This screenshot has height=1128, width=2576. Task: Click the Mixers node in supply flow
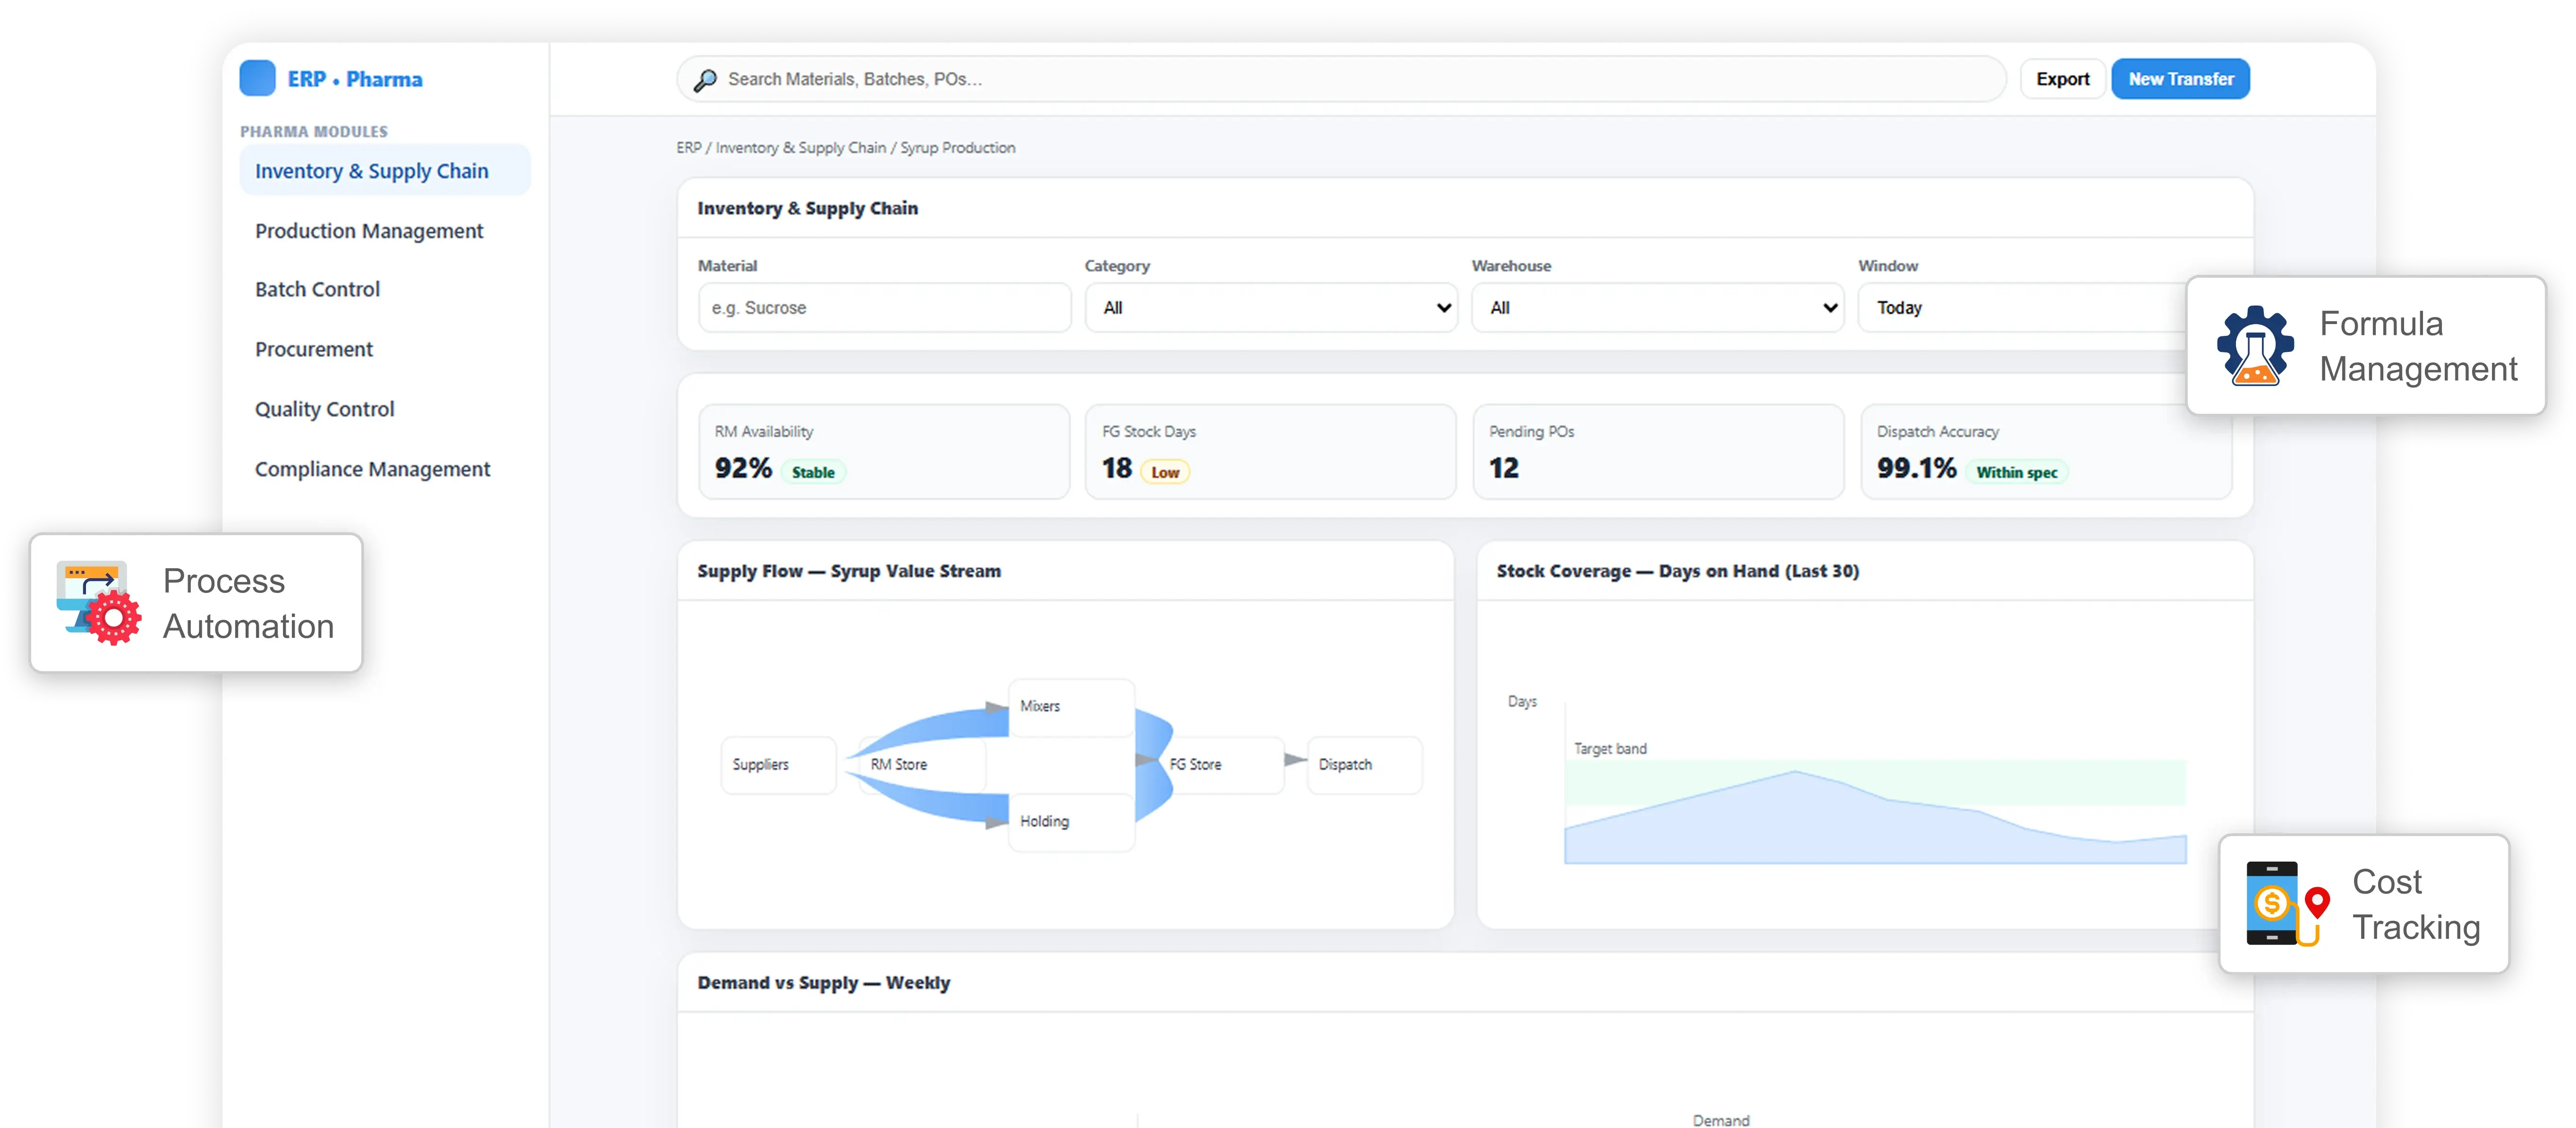(x=1071, y=707)
